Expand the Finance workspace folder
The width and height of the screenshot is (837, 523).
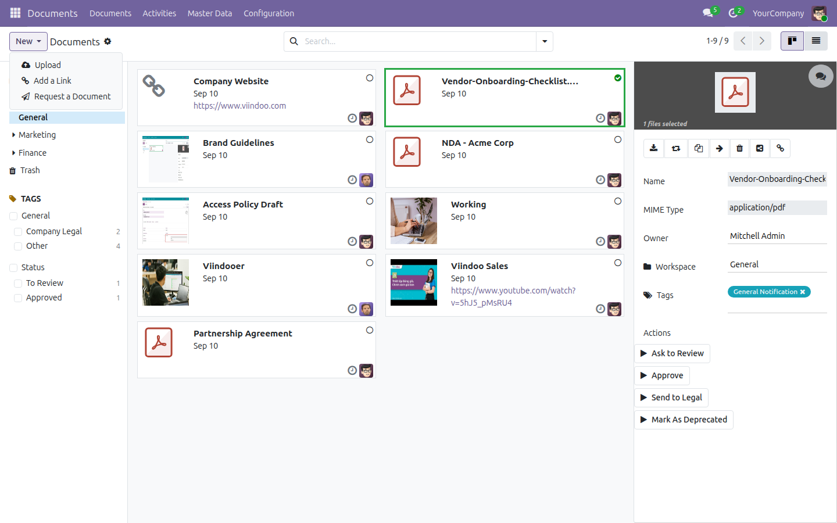[14, 153]
